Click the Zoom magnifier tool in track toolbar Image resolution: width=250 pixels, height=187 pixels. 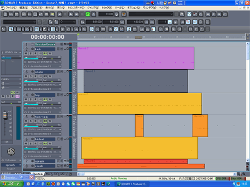76,29
